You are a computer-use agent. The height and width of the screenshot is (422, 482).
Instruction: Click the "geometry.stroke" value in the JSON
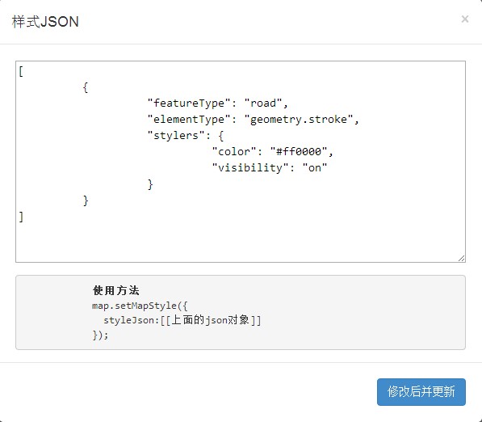301,120
